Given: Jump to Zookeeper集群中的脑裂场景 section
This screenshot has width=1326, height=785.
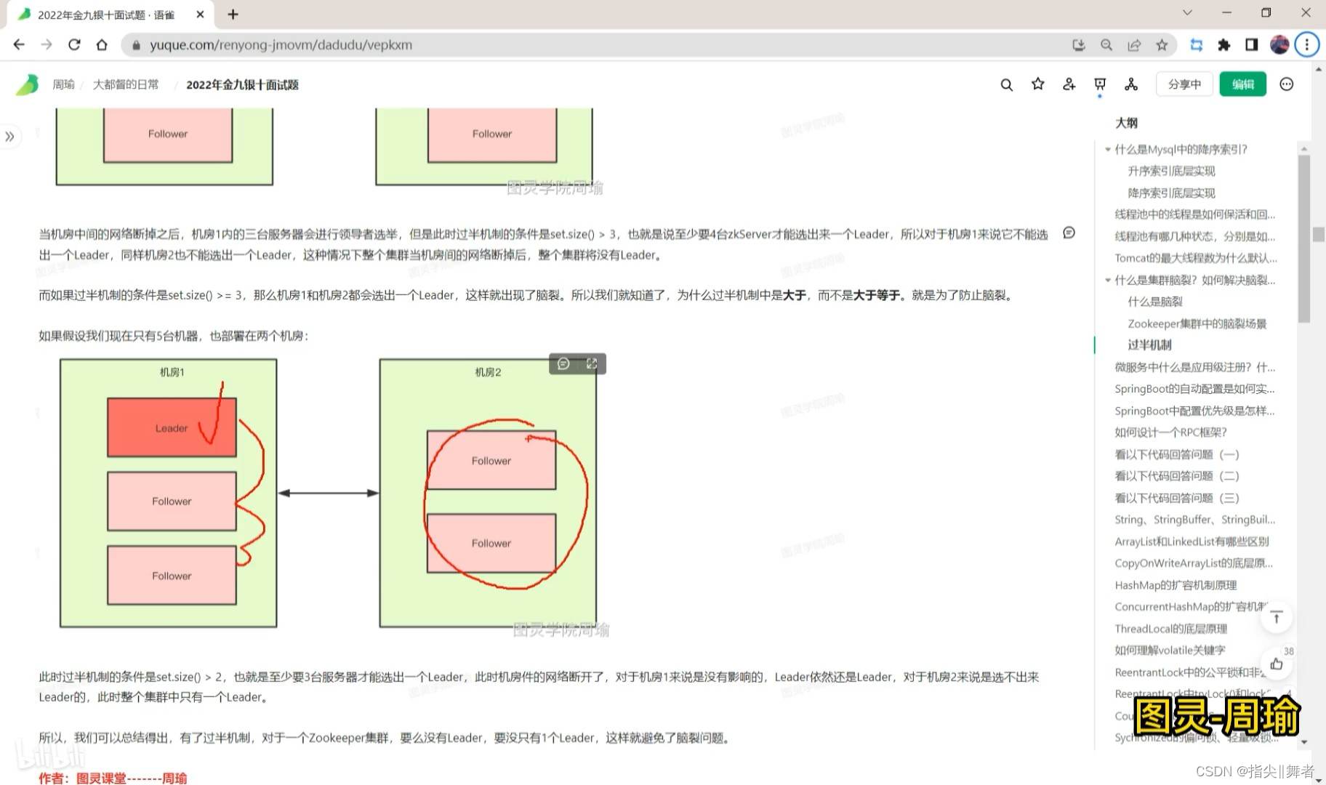Looking at the screenshot, I should pos(1197,323).
